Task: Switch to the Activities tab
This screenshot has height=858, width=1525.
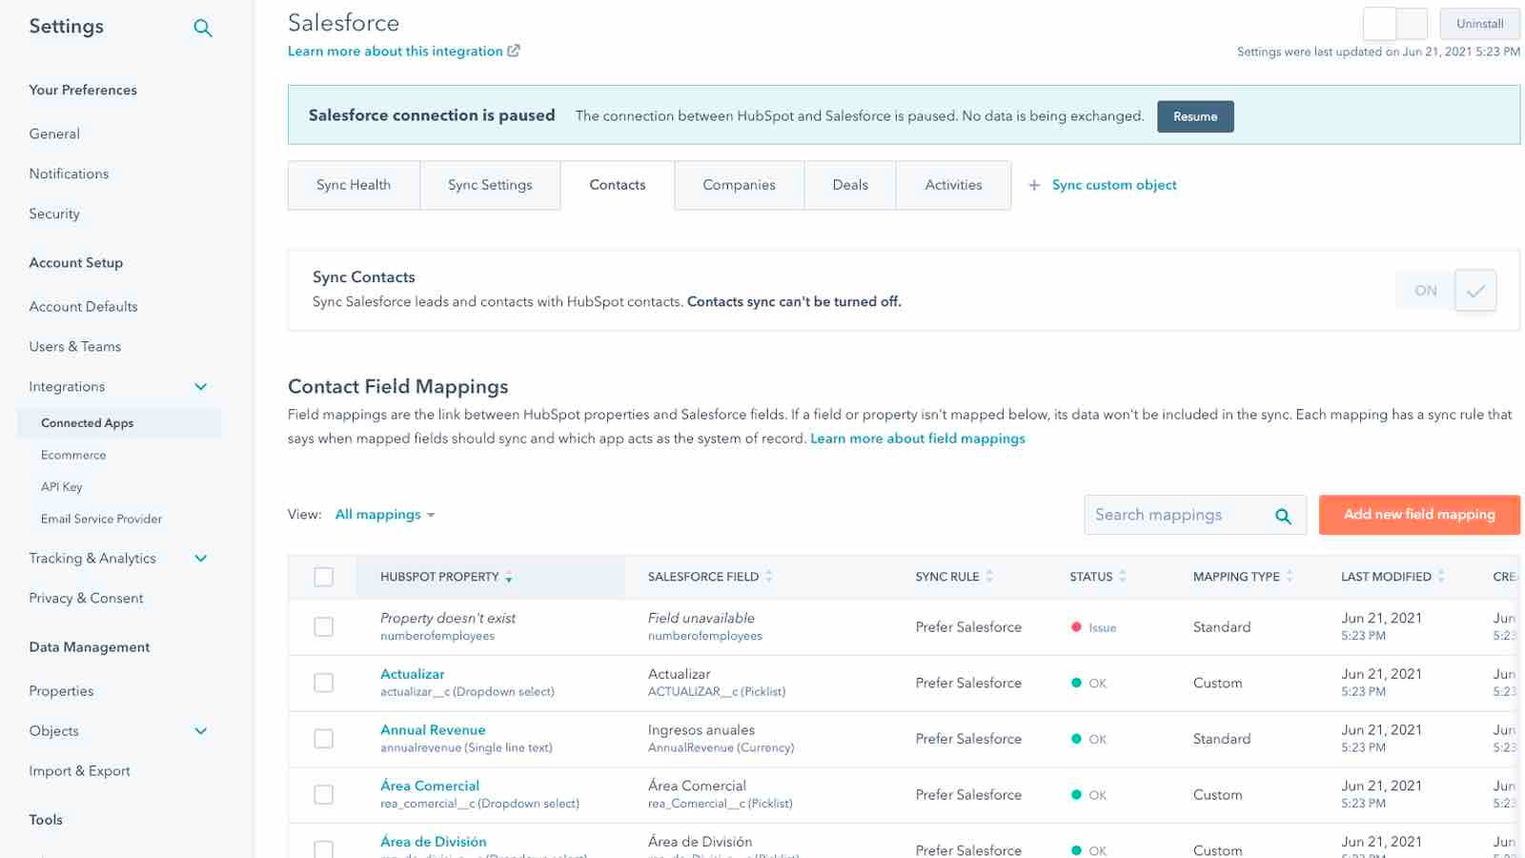Action: 953,185
